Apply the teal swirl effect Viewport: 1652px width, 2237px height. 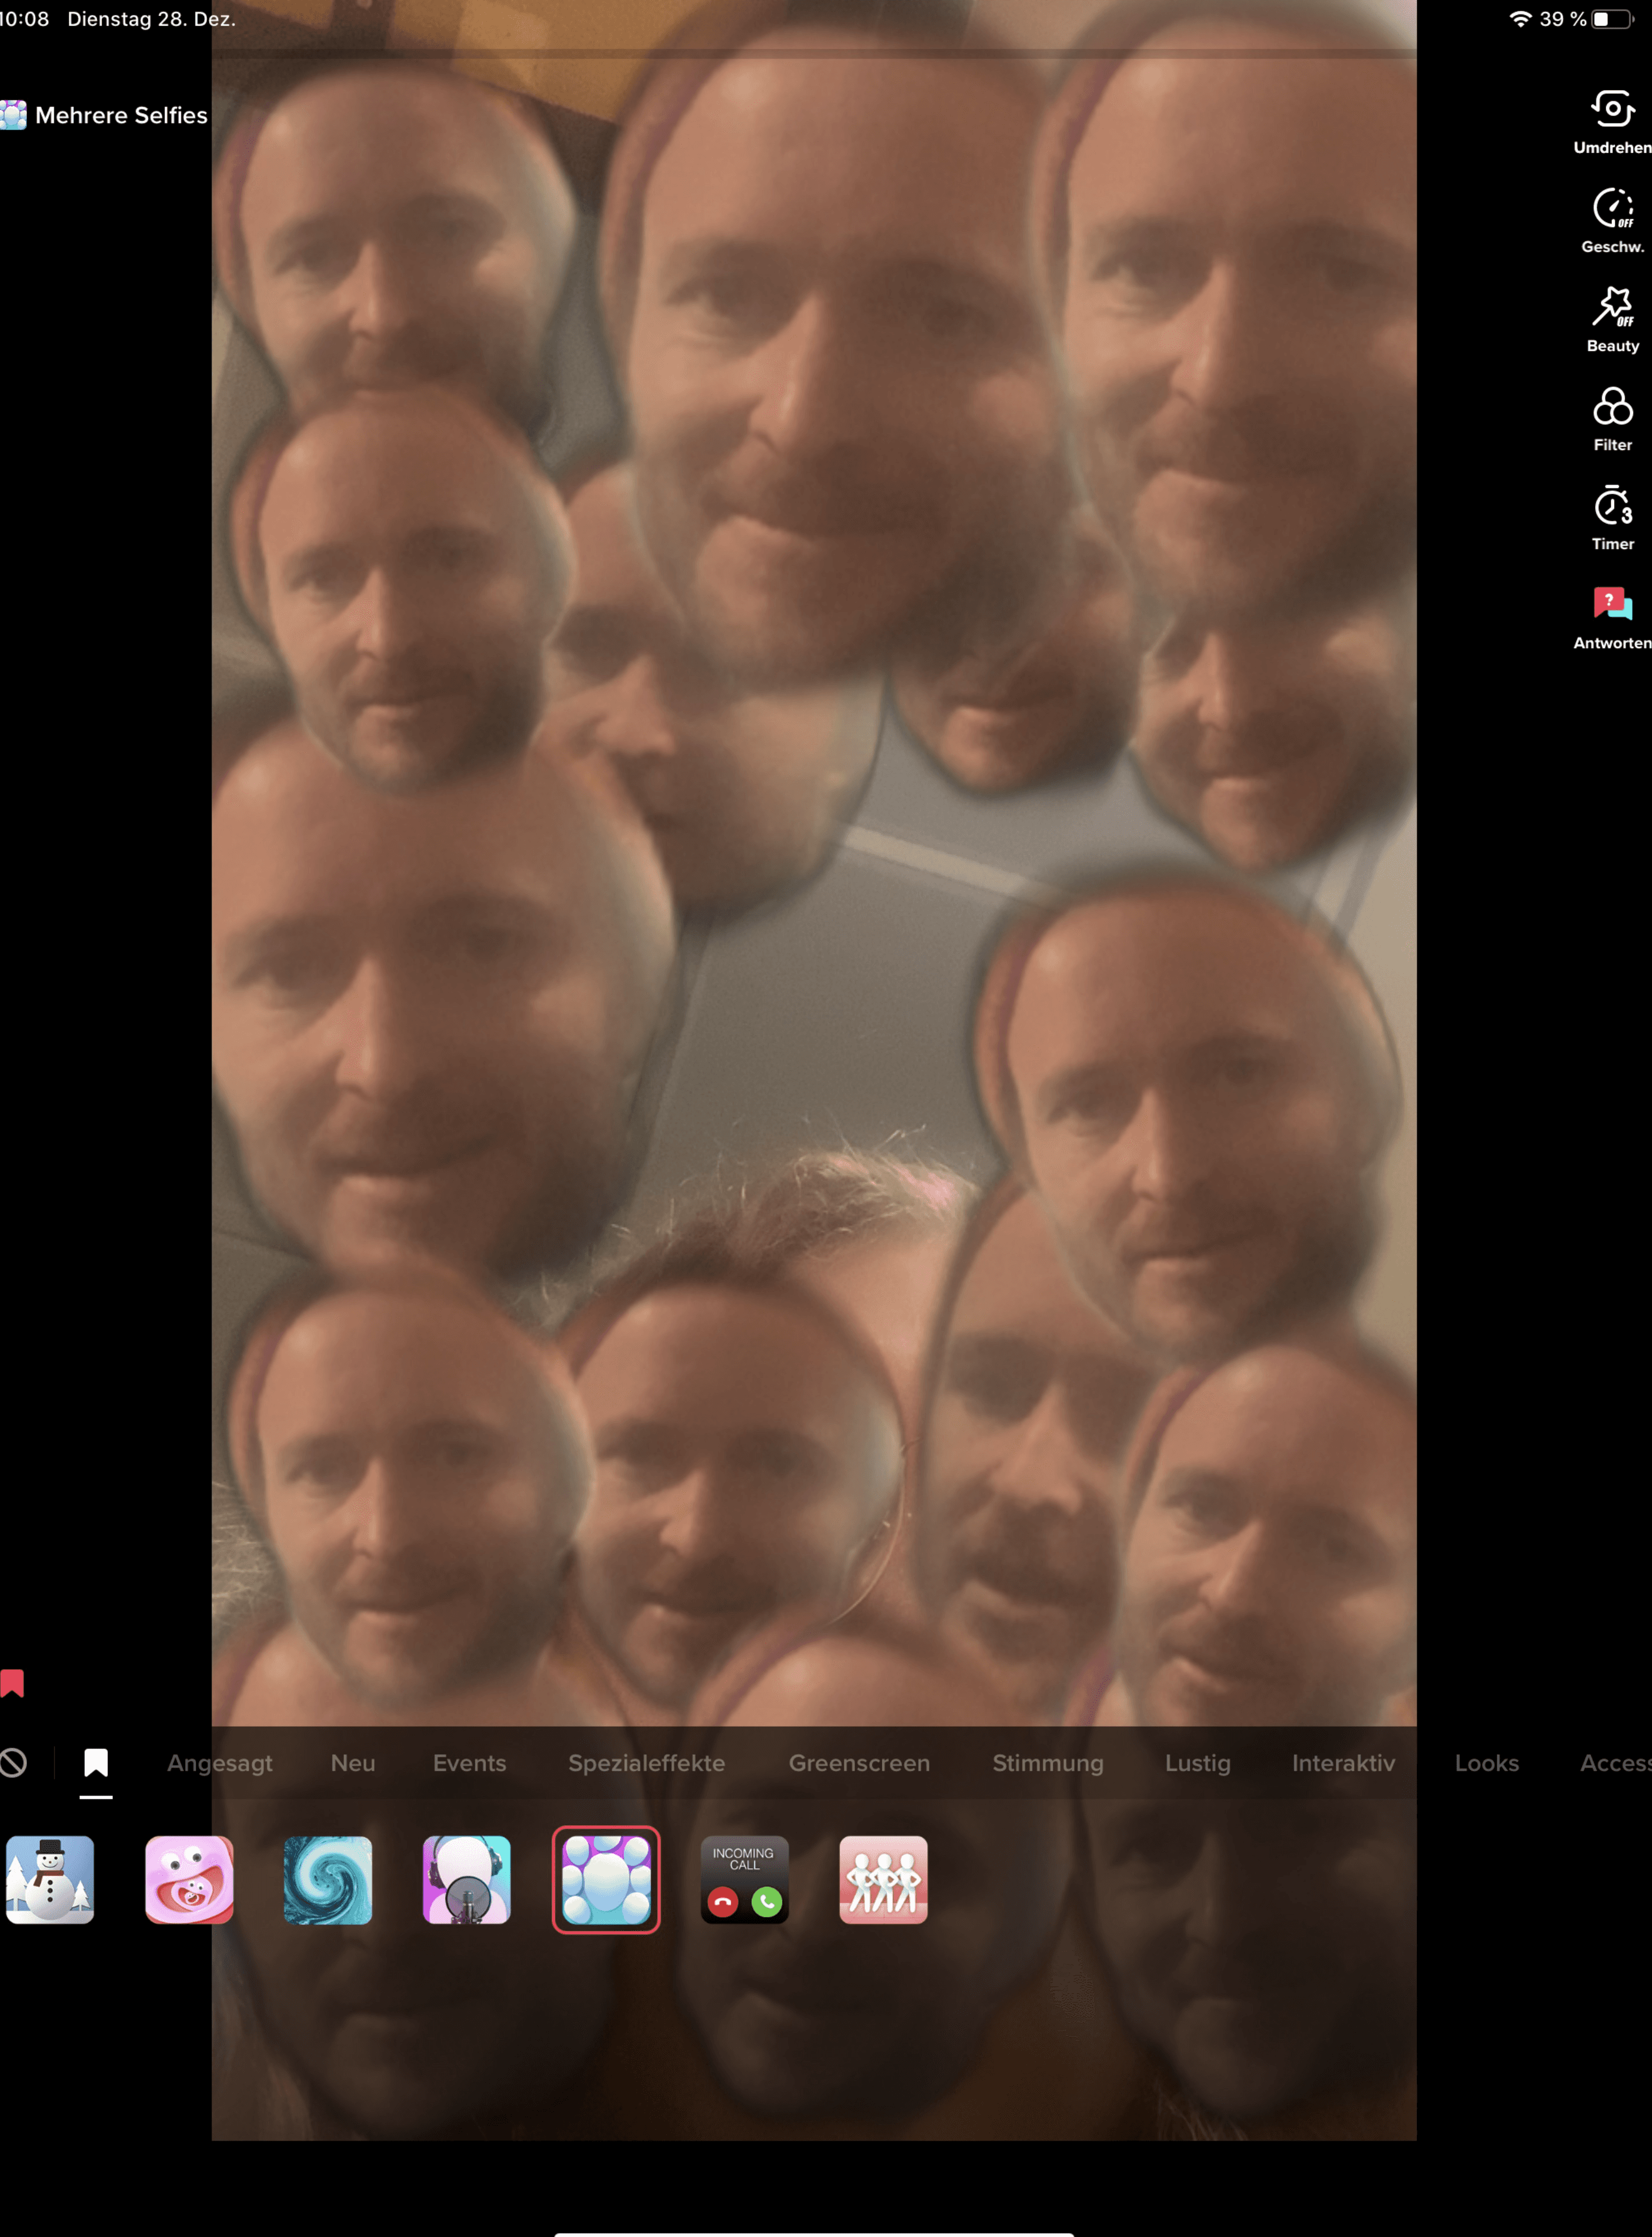pyautogui.click(x=328, y=1879)
